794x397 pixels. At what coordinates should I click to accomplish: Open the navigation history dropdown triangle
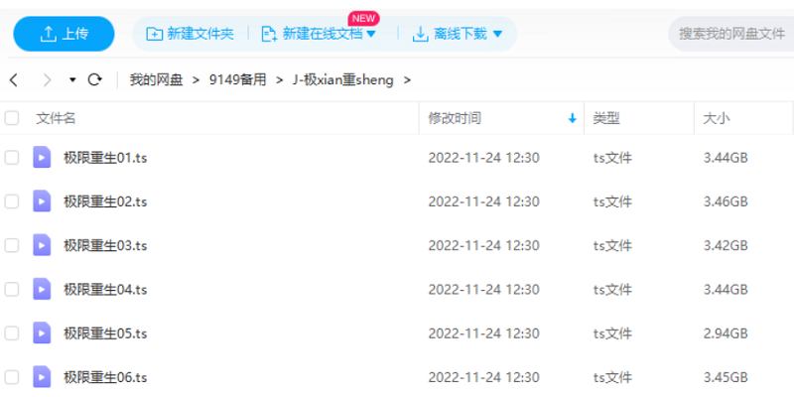coord(72,79)
